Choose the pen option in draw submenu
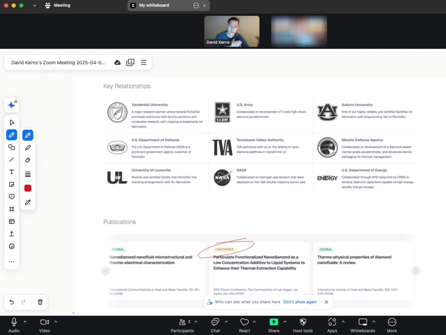The height and width of the screenshot is (335, 446). pyautogui.click(x=28, y=135)
